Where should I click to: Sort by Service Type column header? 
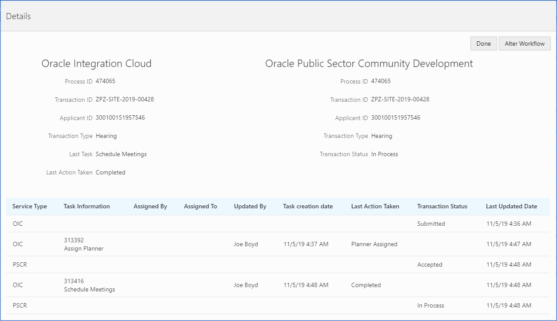pyautogui.click(x=30, y=206)
